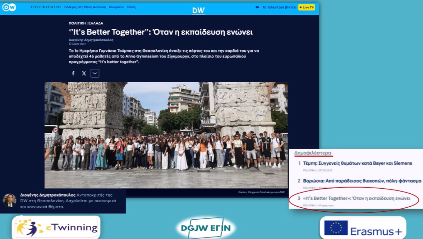Screen dimensions: 423x239
Task: Open the Live TV button
Action: [307, 7]
